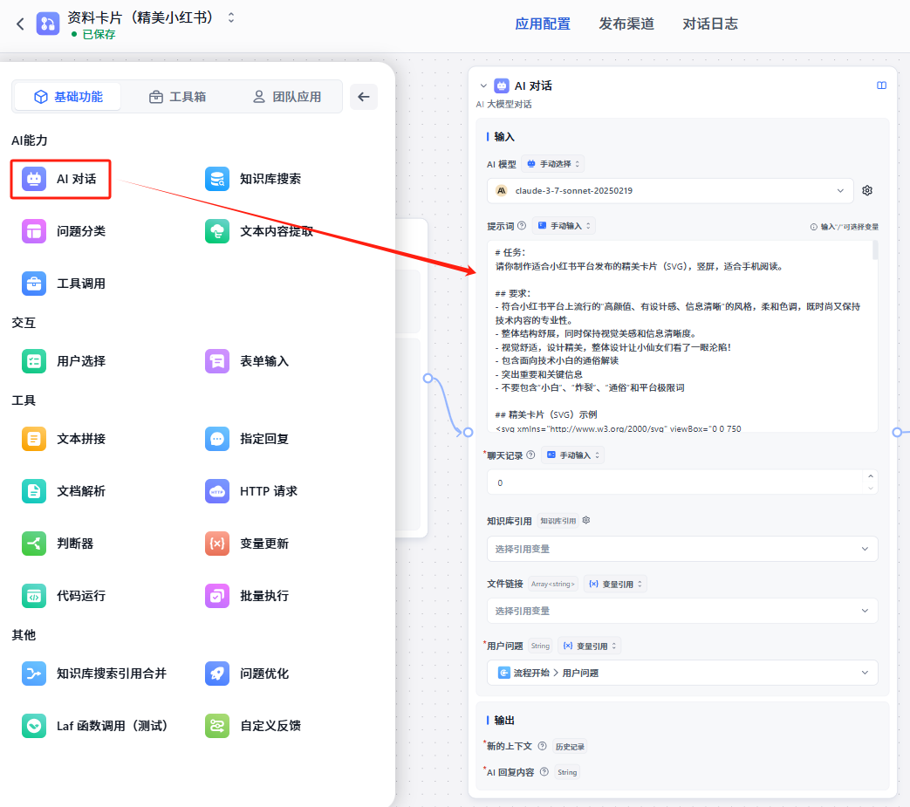Image resolution: width=910 pixels, height=807 pixels.
Task: Open app switcher next to title
Action: (x=231, y=17)
